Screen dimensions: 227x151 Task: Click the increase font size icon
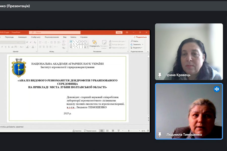tap(27, 42)
